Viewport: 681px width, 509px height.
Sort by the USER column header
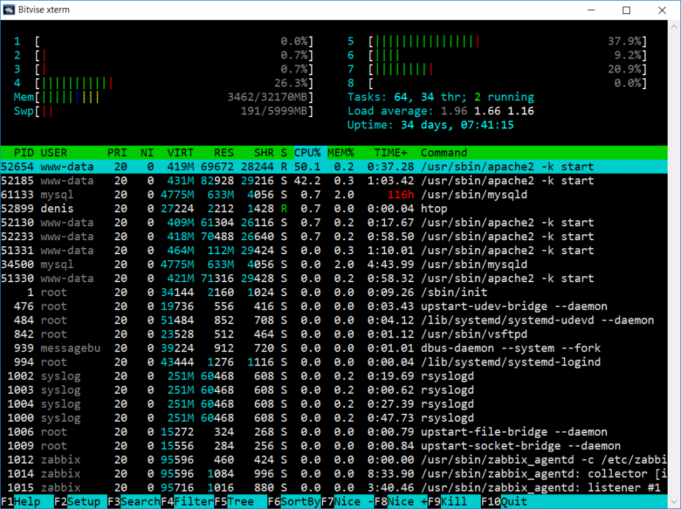[x=54, y=152]
